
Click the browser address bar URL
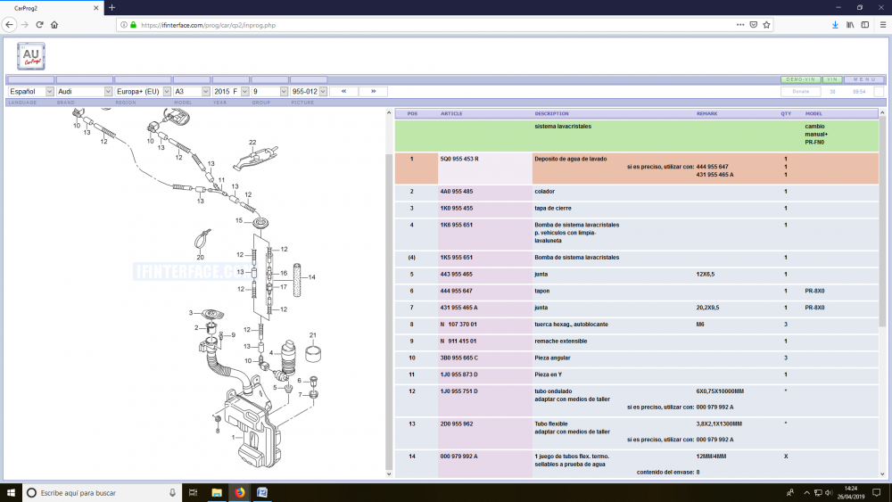[x=208, y=25]
